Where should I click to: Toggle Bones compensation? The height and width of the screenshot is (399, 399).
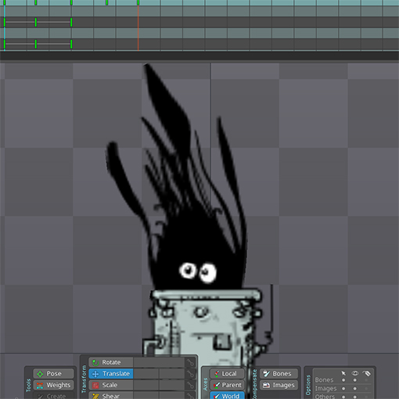[x=279, y=374]
